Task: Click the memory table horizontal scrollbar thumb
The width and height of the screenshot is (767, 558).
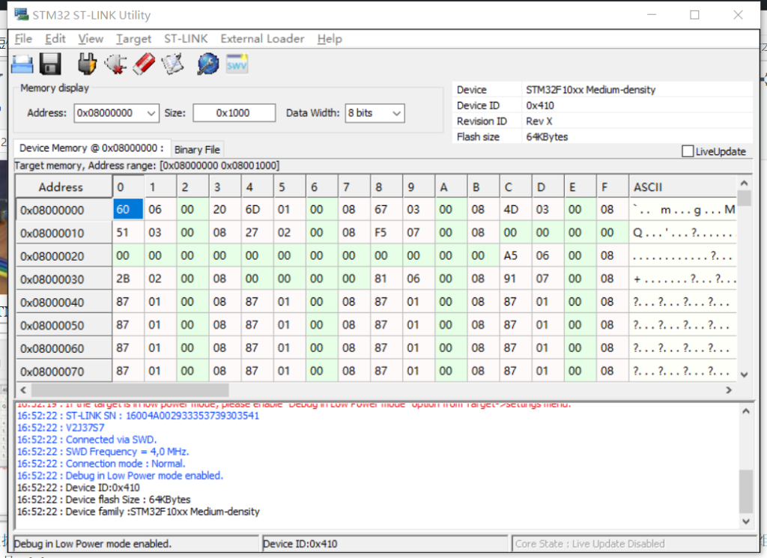Action: click(130, 389)
